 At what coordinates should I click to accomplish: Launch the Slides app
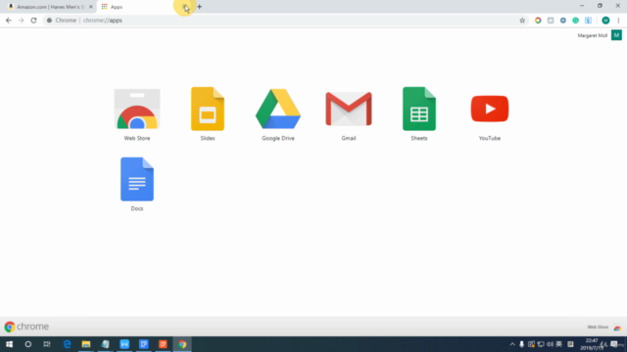tap(208, 114)
